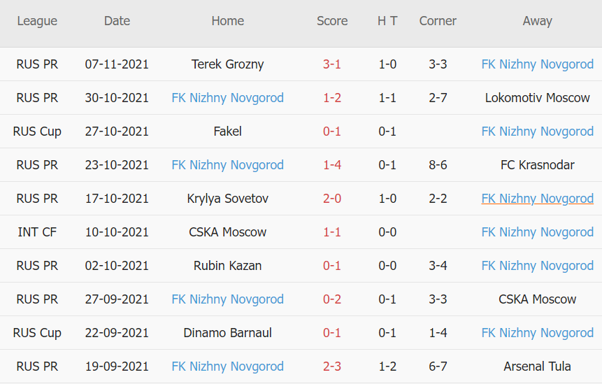Image resolution: width=602 pixels, height=384 pixels.
Task: Click FK Nizhny Novgorod home link on 27-09-2021
Action: pos(227,299)
